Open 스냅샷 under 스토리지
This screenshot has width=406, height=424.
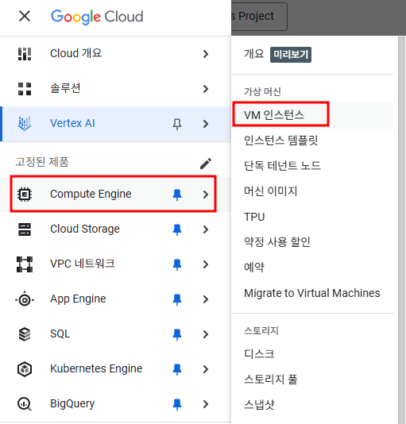tap(312, 405)
